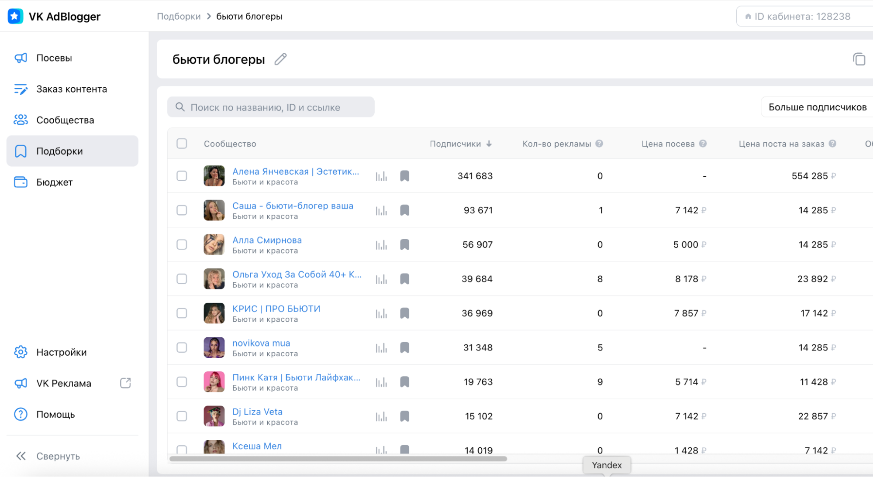This screenshot has height=477, width=873.
Task: Collapse sidebar with Свернуть
Action: click(x=48, y=456)
